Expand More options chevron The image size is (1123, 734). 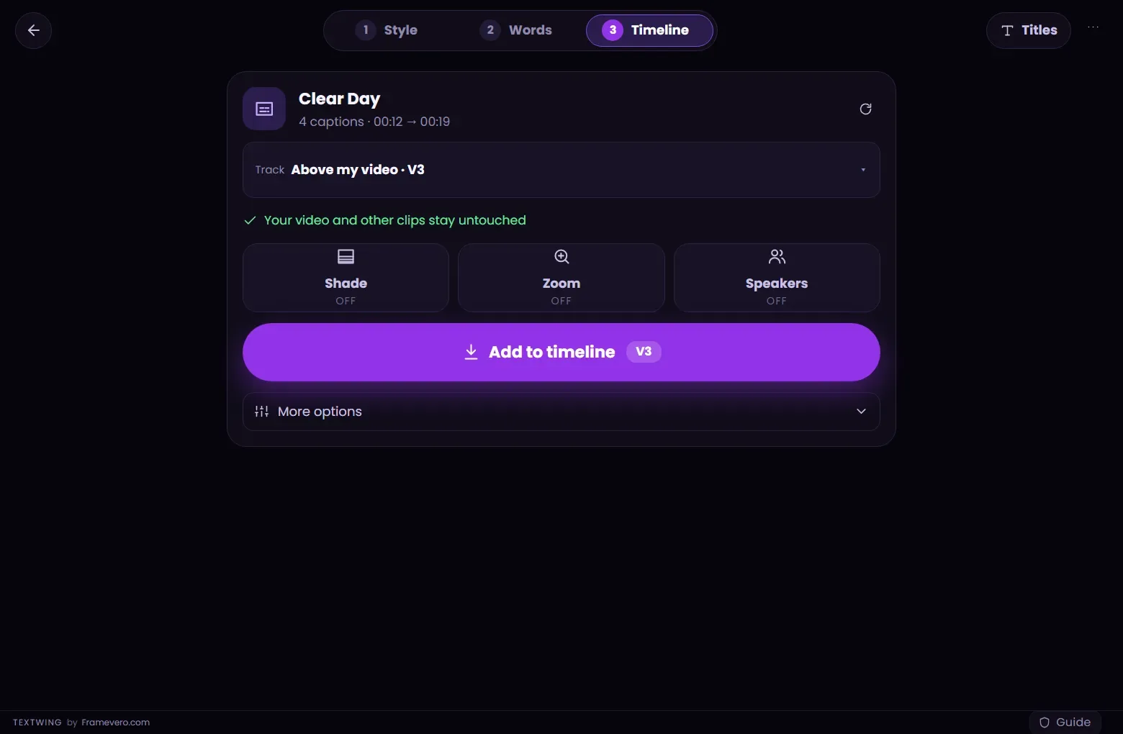(861, 412)
